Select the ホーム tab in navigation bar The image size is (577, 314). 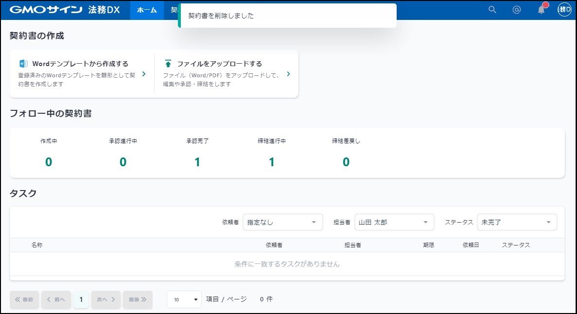tap(147, 10)
